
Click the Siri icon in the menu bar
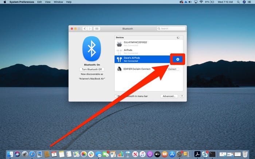coord(244,2)
